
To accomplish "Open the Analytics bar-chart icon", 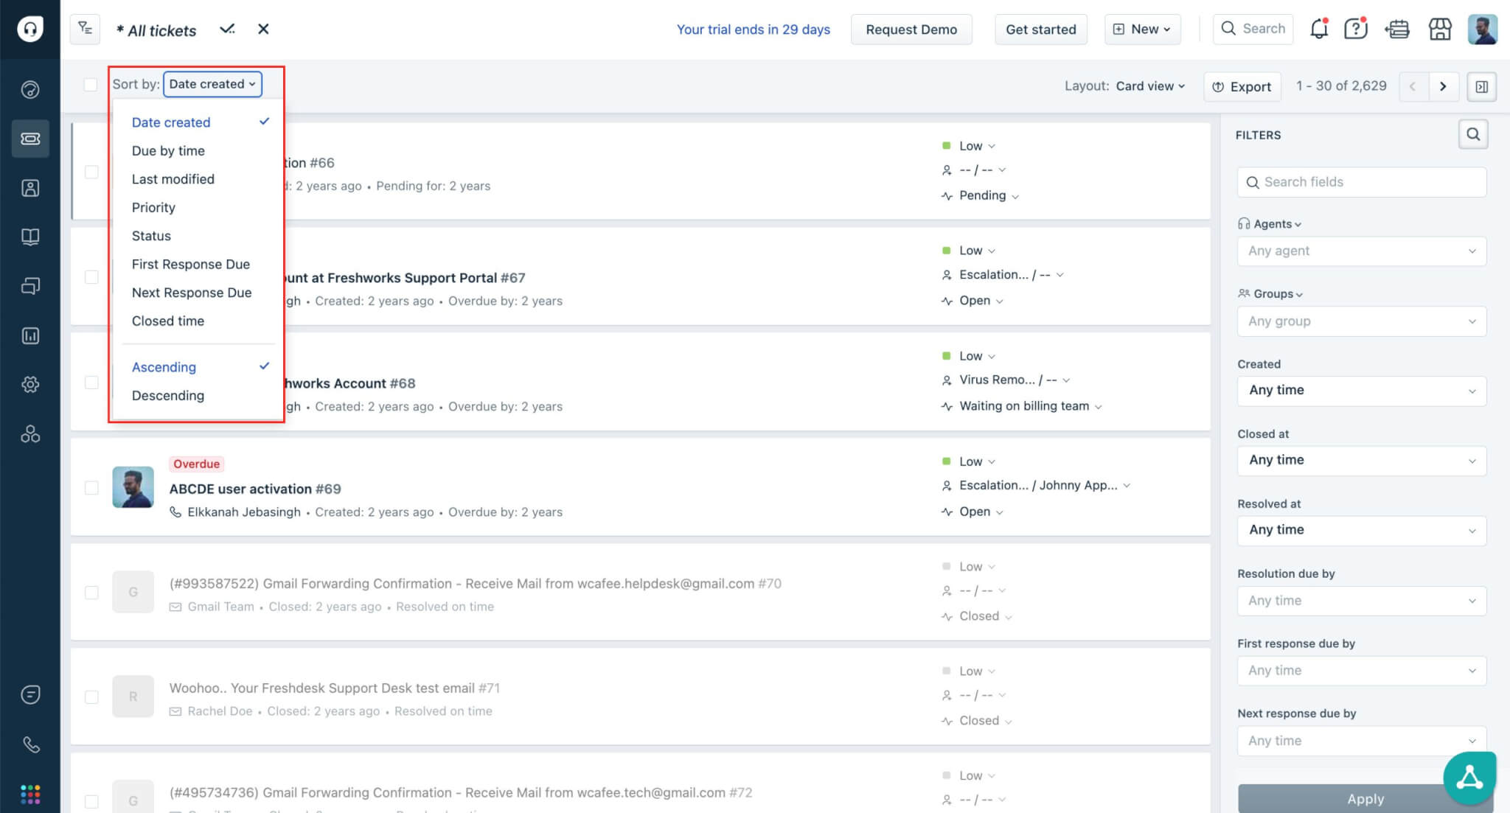I will (x=30, y=335).
